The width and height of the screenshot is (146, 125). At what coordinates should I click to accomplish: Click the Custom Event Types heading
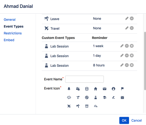(x=58, y=38)
